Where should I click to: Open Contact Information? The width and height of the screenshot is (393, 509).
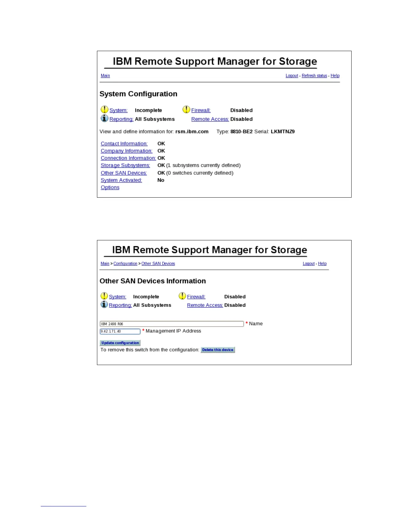point(124,144)
